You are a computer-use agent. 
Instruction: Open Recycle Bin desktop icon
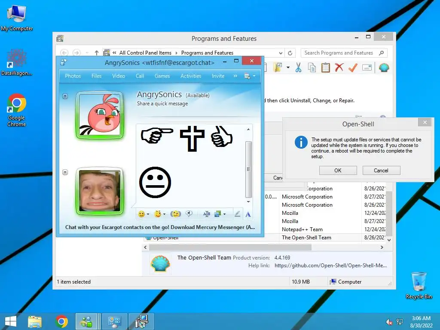(419, 285)
